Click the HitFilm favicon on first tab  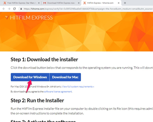(x=5, y=3)
